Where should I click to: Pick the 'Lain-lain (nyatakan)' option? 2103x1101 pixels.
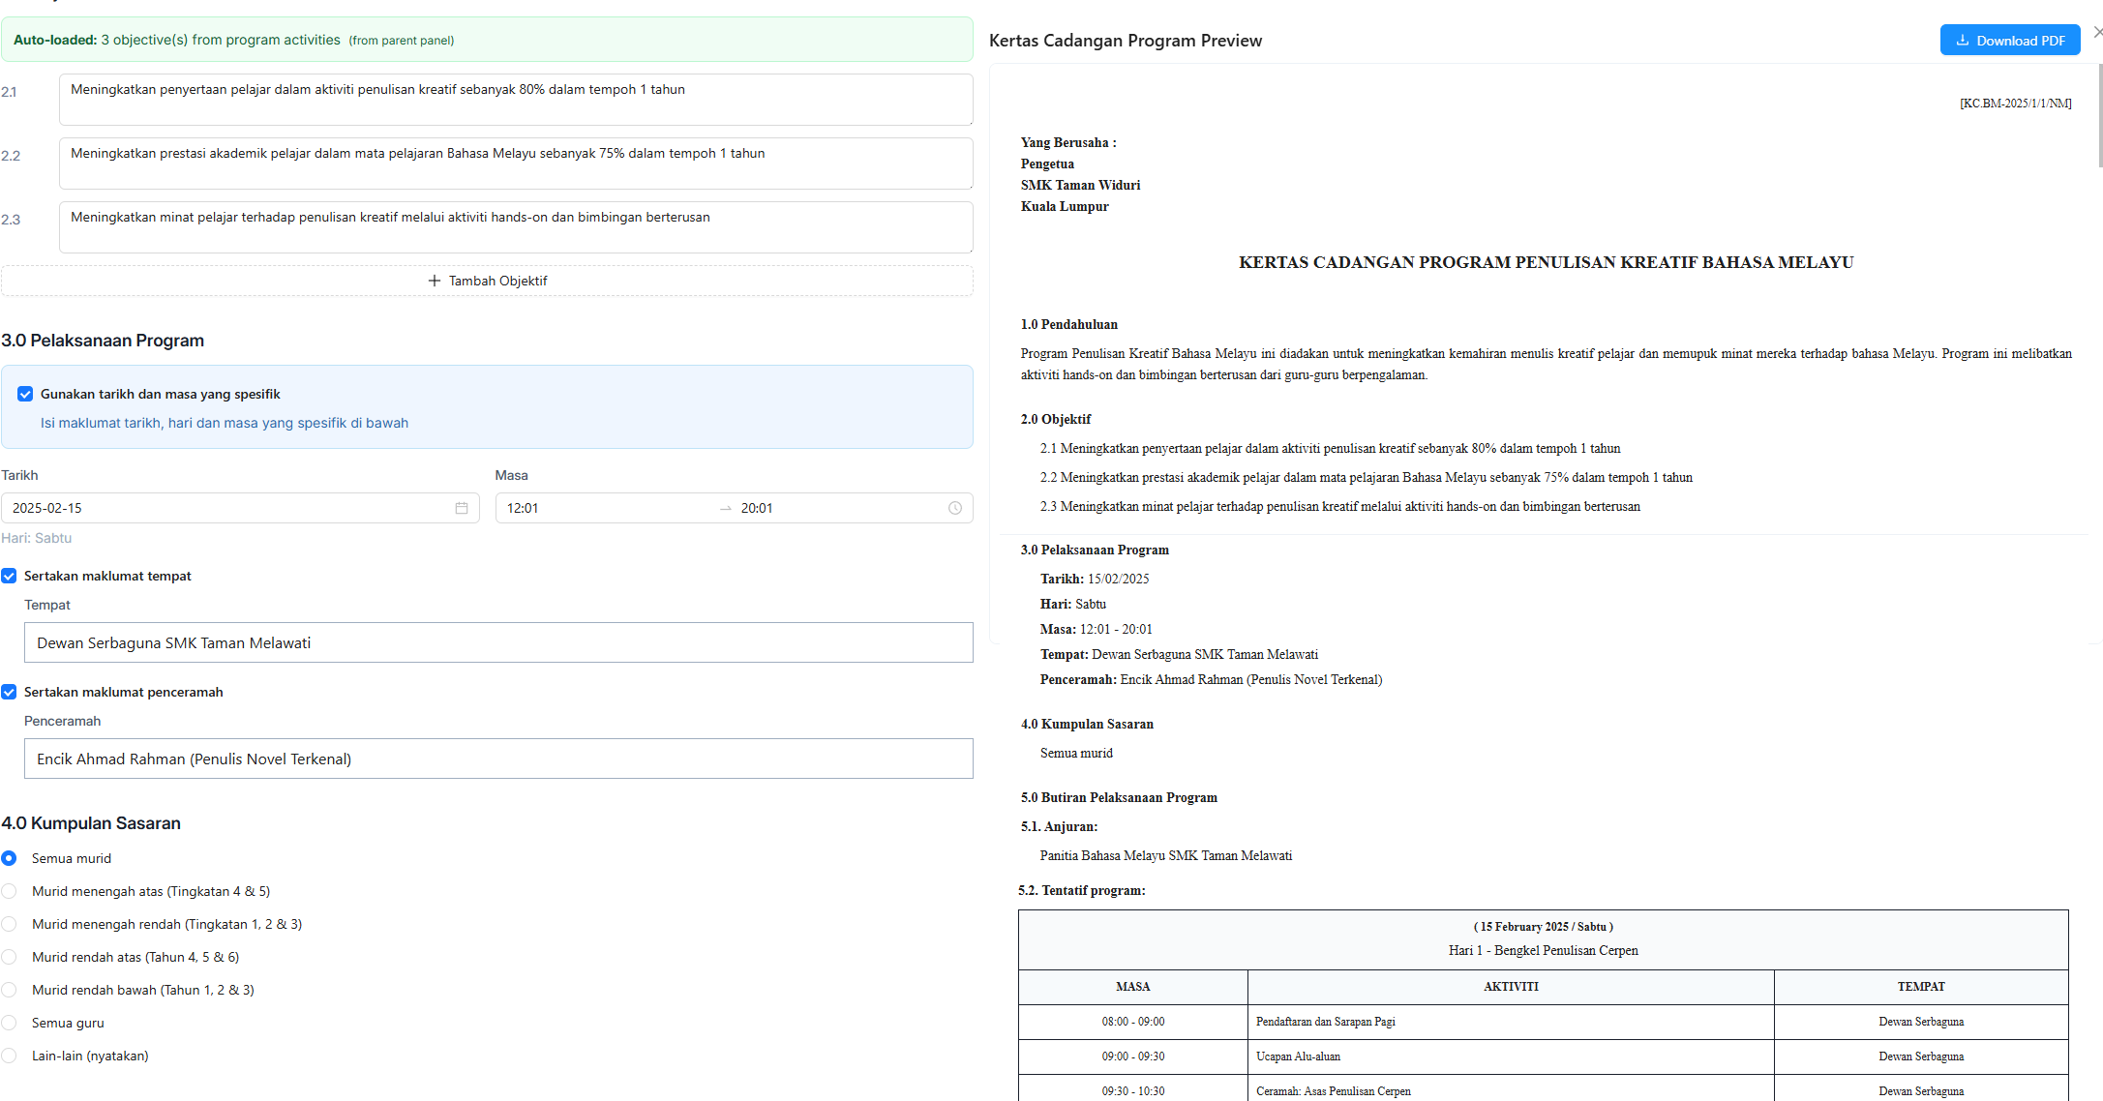tap(10, 1056)
